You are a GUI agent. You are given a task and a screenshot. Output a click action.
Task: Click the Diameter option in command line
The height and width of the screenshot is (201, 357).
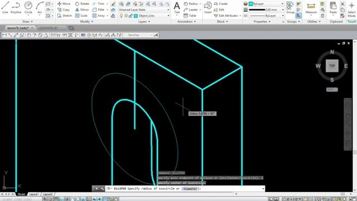[190, 189]
